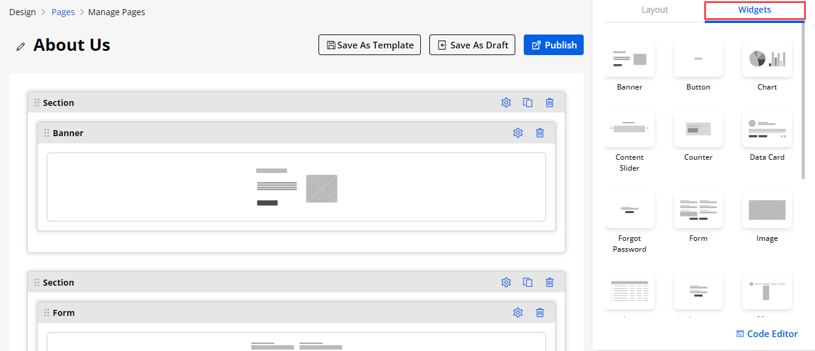Grab the drag handle of Banner widget
815x351 pixels.
click(47, 133)
